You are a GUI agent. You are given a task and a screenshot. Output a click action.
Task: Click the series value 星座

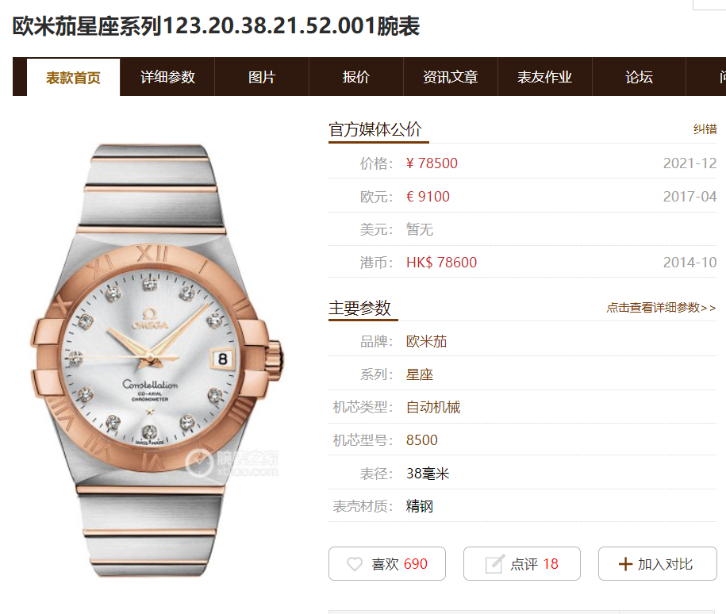tap(420, 374)
